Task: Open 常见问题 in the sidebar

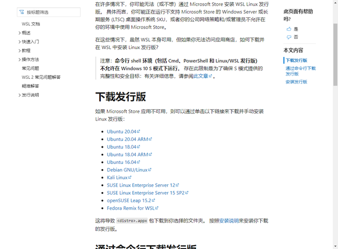Action: [30, 68]
